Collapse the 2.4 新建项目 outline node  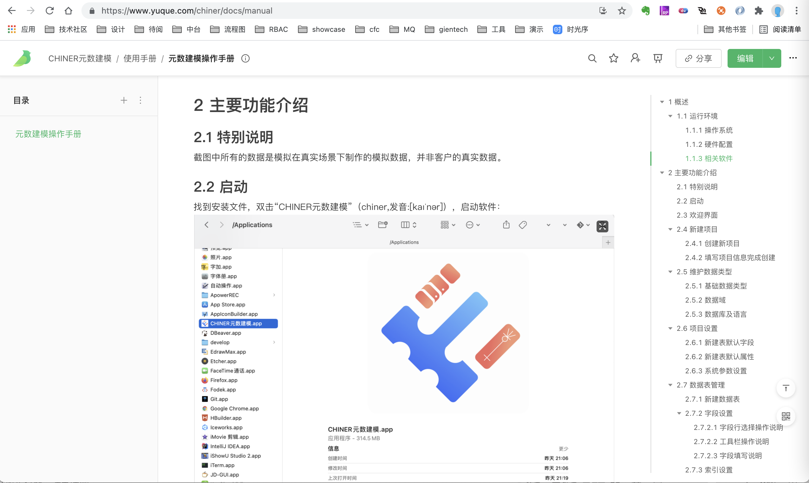670,229
